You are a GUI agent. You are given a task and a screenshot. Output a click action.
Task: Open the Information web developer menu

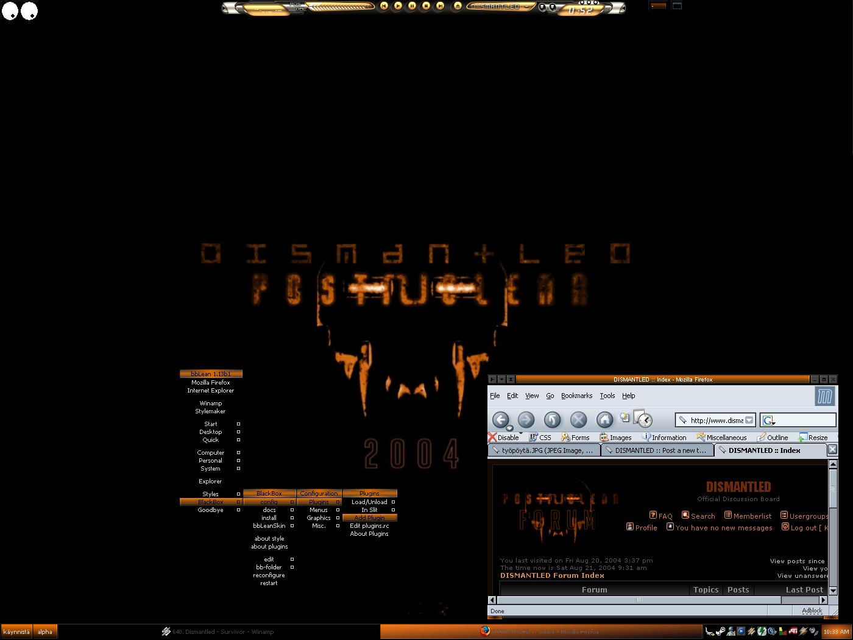point(664,437)
